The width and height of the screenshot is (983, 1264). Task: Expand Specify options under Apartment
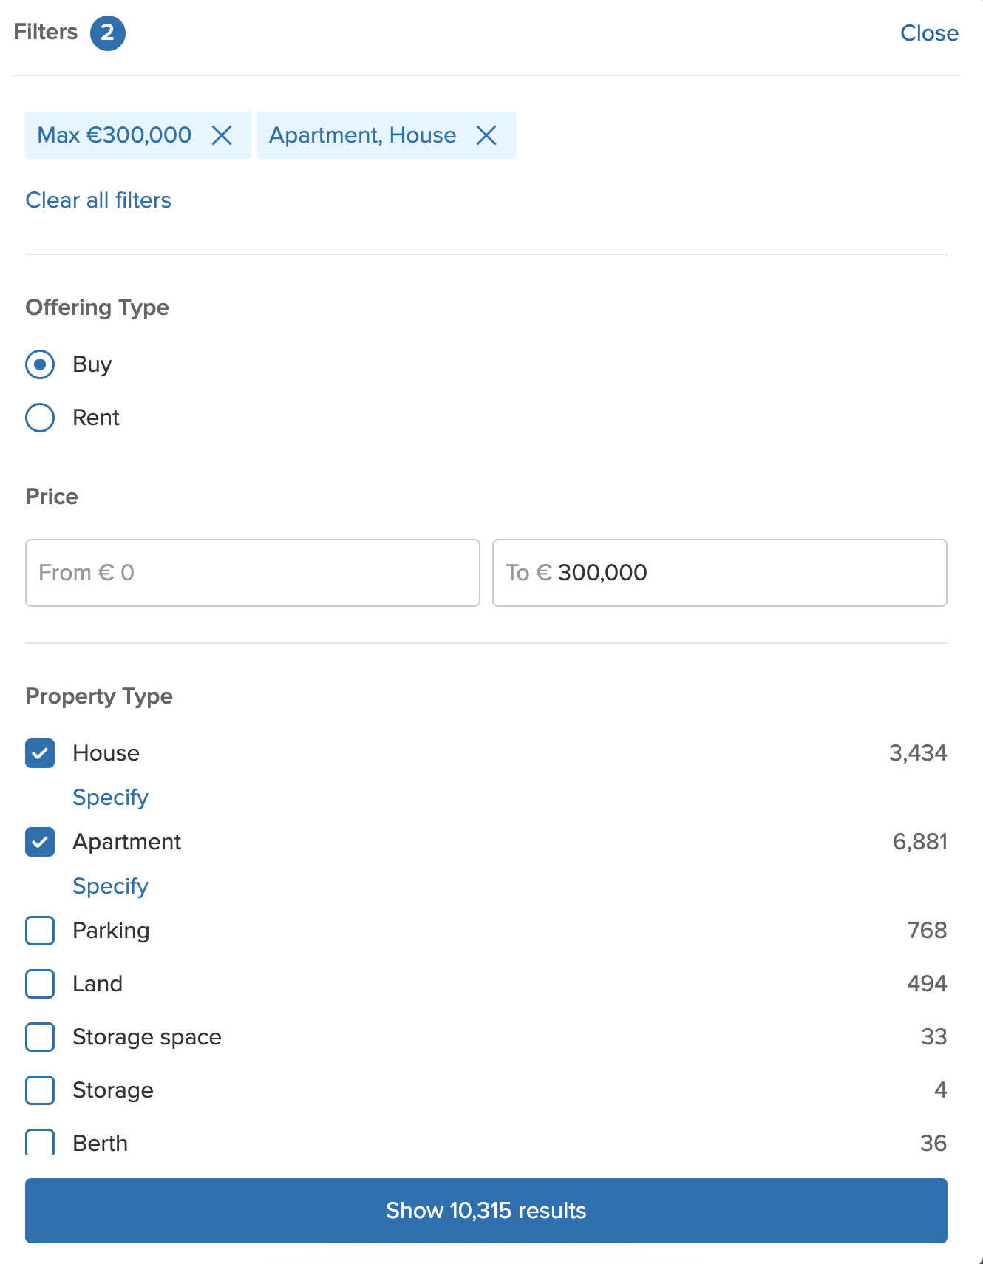[110, 886]
